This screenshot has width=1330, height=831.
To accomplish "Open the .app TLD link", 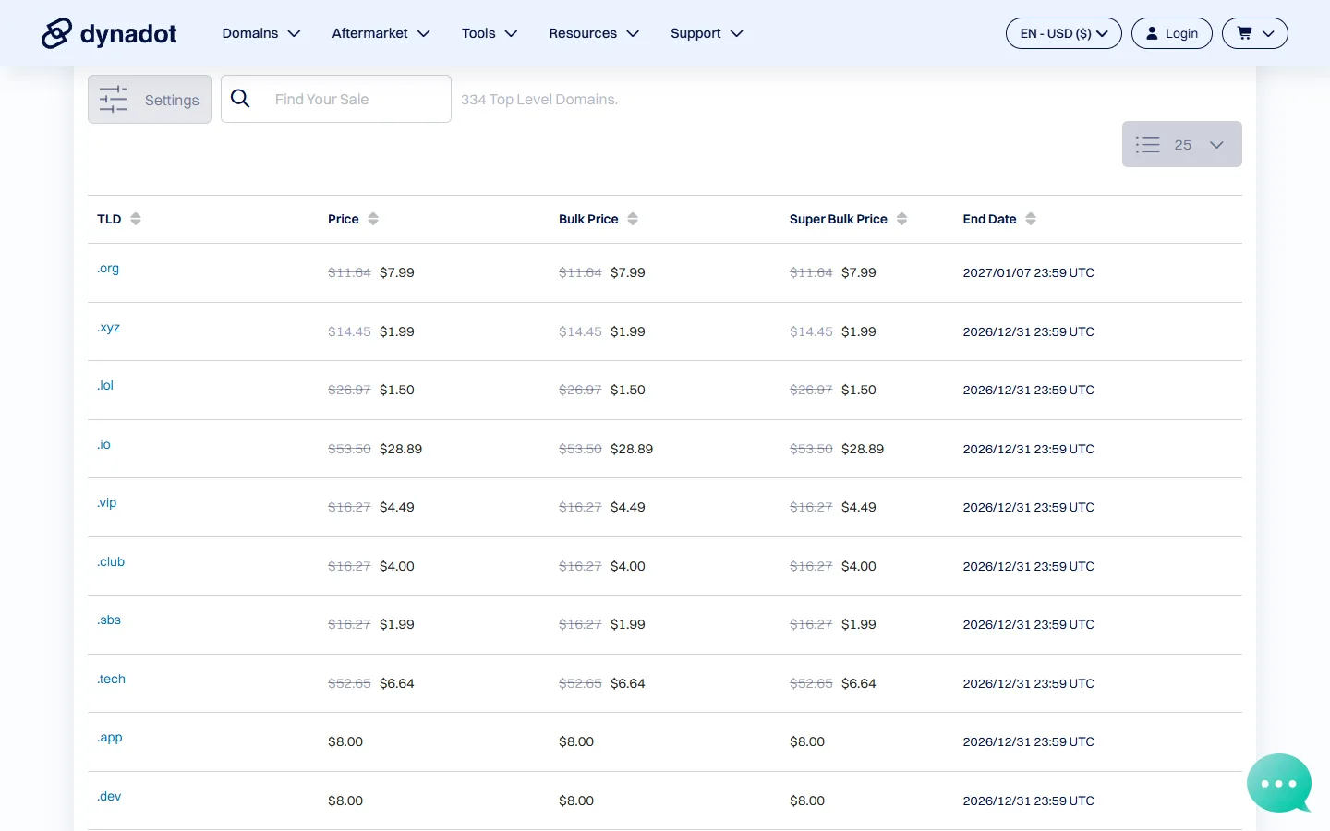I will point(110,738).
